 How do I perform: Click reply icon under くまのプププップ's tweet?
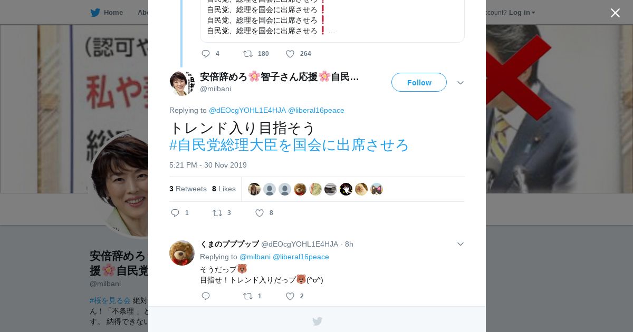click(206, 296)
